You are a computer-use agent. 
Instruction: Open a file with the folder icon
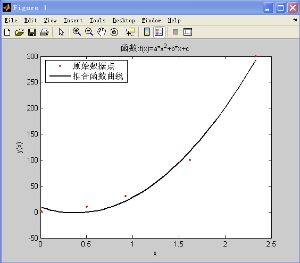tap(20, 32)
